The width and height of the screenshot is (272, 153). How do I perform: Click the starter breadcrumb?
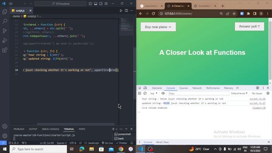(16, 16)
